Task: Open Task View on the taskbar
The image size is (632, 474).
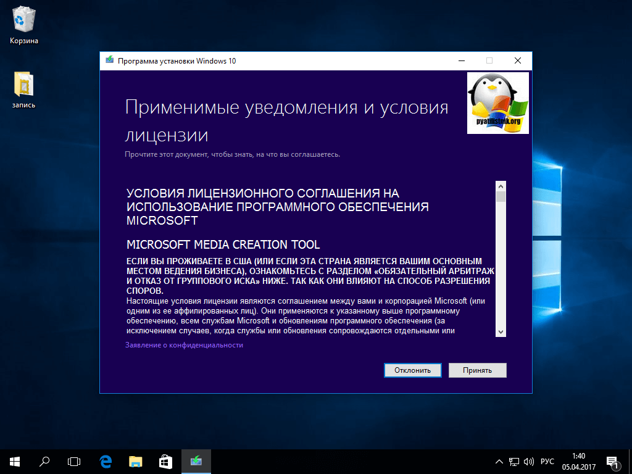Action: point(74,462)
